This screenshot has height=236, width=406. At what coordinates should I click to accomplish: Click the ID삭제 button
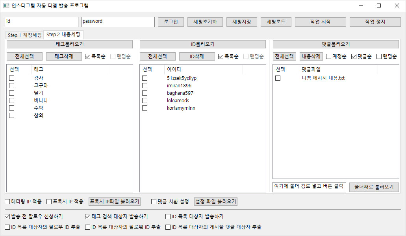(197, 56)
